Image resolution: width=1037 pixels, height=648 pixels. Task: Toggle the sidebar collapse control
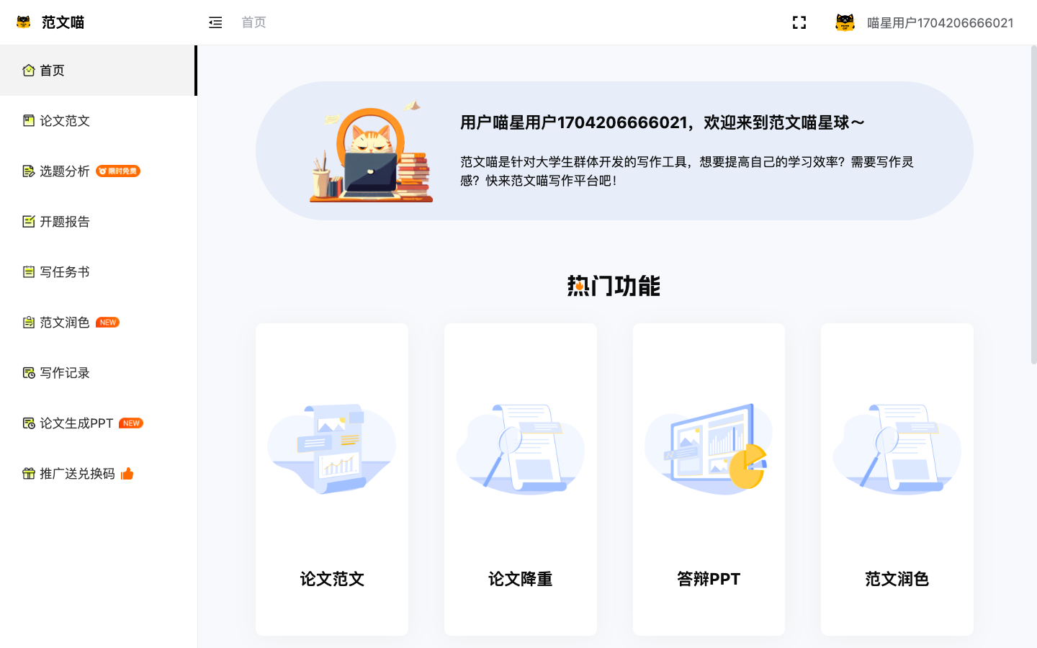pyautogui.click(x=215, y=22)
